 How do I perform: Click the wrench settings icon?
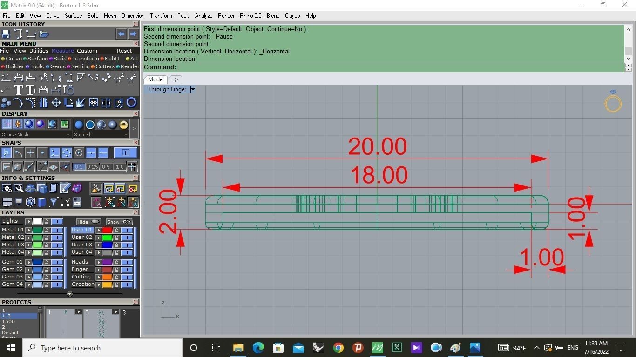(19, 188)
